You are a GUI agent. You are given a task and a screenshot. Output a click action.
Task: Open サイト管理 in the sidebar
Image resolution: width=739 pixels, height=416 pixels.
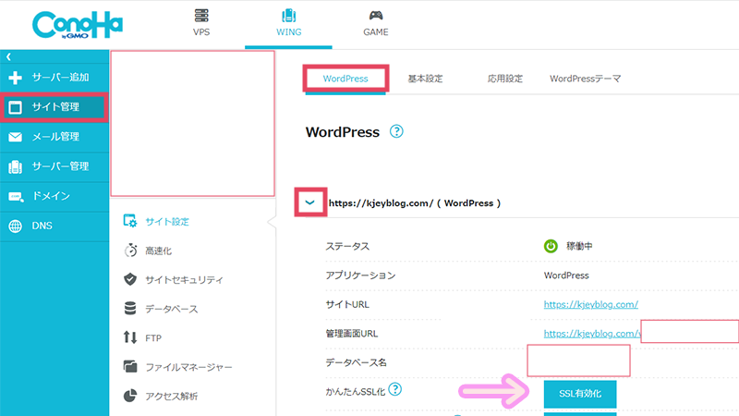click(x=55, y=107)
